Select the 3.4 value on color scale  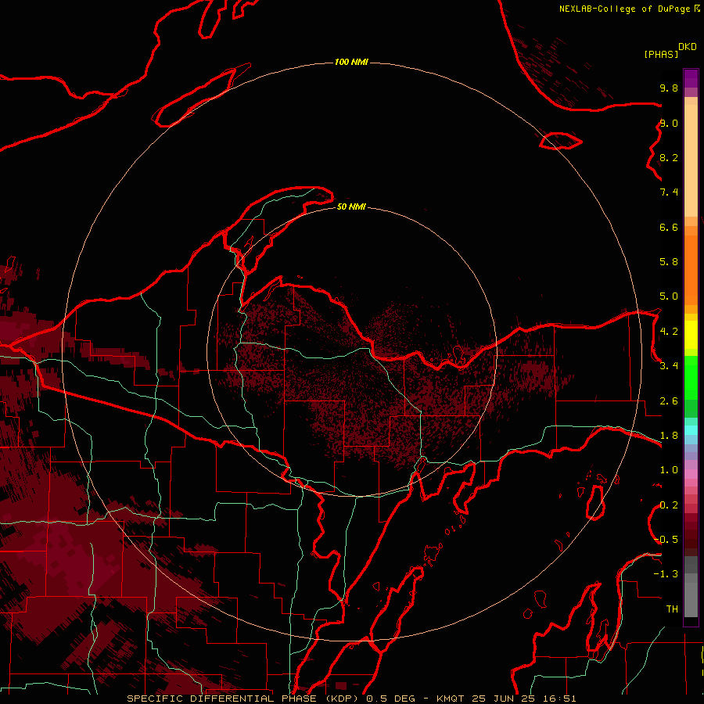[669, 366]
